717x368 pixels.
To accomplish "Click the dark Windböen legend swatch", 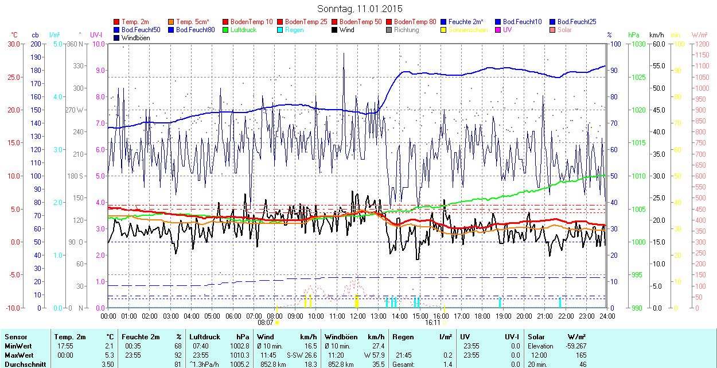I will [x=117, y=38].
